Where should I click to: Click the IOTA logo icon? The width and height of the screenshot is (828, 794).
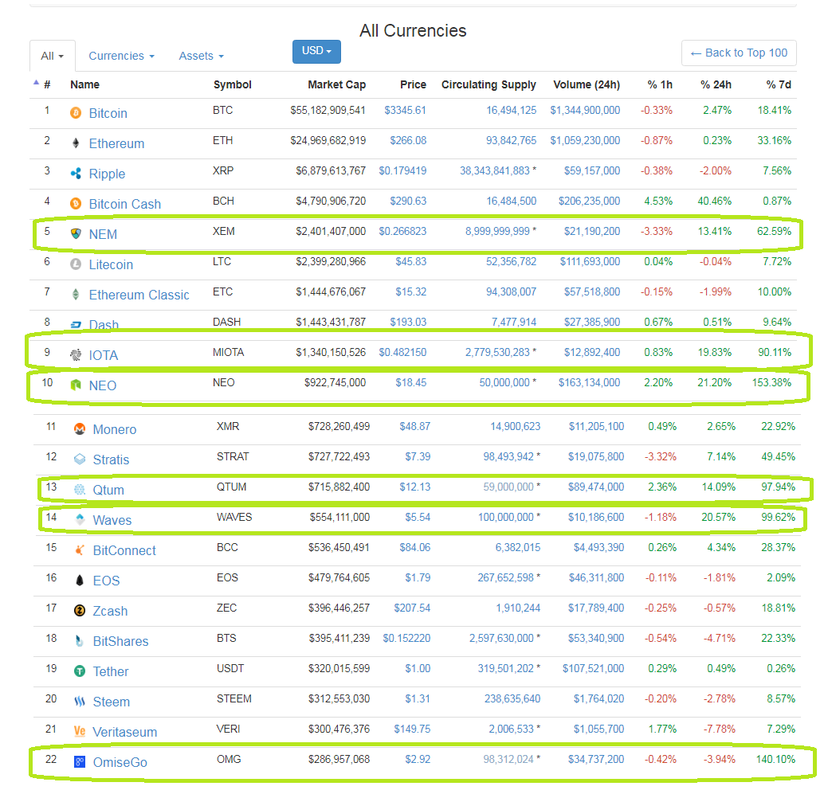76,355
